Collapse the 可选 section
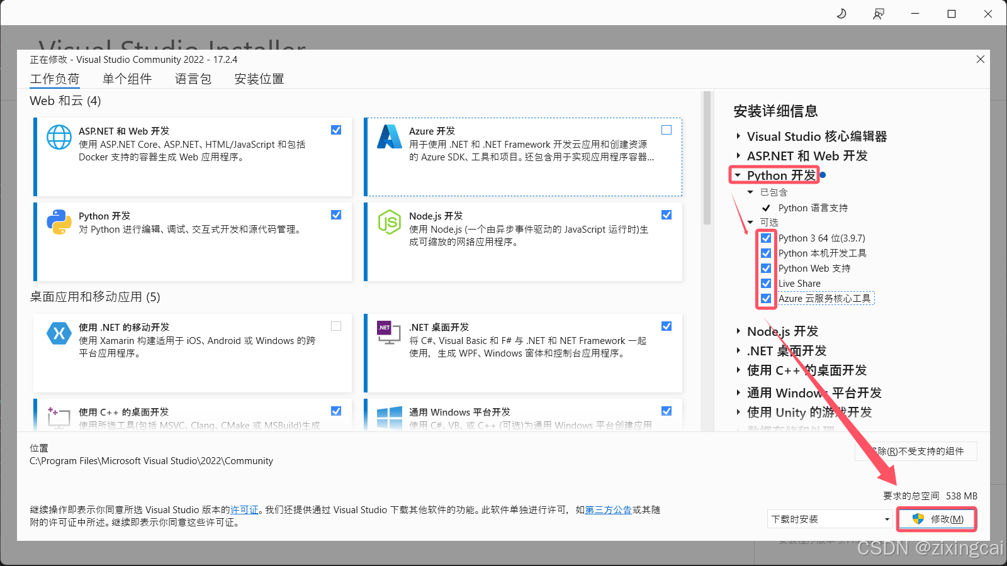The height and width of the screenshot is (566, 1007). click(750, 223)
